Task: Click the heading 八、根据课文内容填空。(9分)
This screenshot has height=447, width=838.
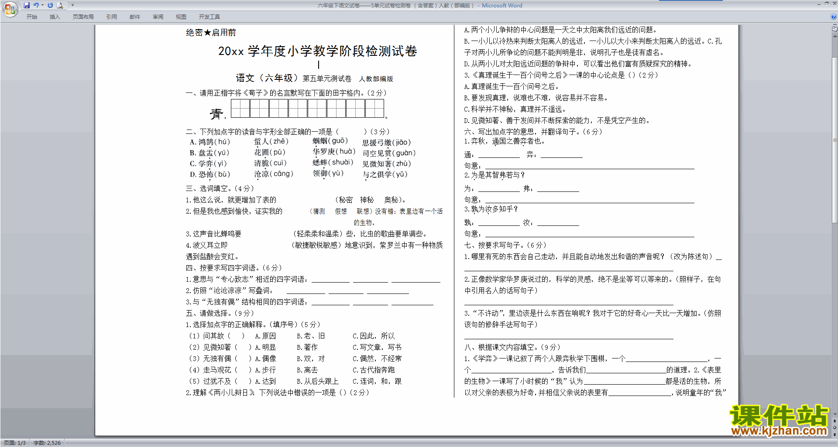Action: (512, 347)
